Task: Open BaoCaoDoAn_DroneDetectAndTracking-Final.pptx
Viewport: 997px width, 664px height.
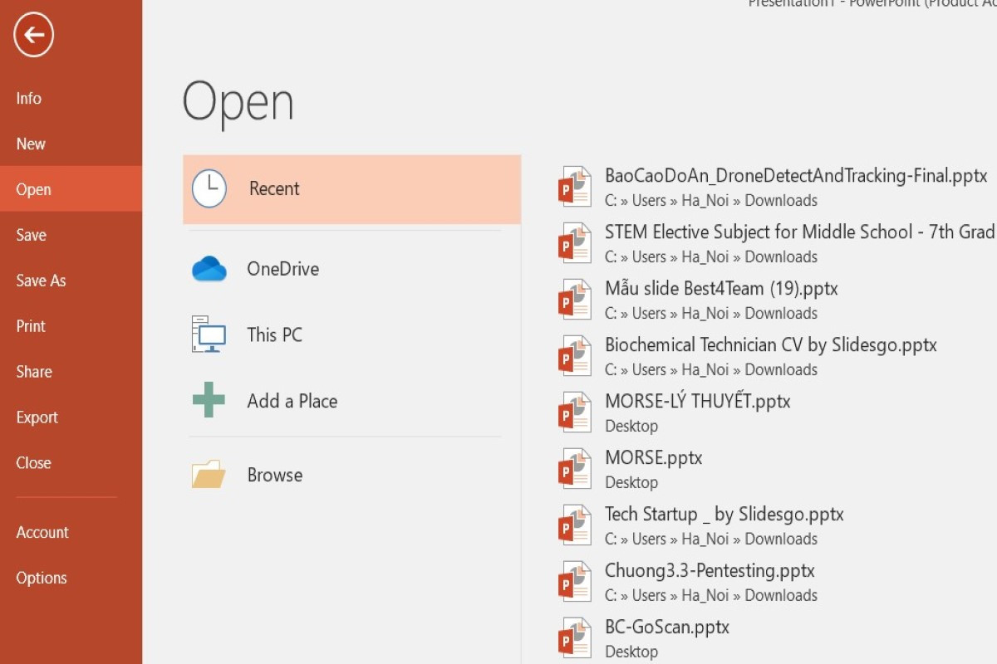Action: [x=796, y=175]
